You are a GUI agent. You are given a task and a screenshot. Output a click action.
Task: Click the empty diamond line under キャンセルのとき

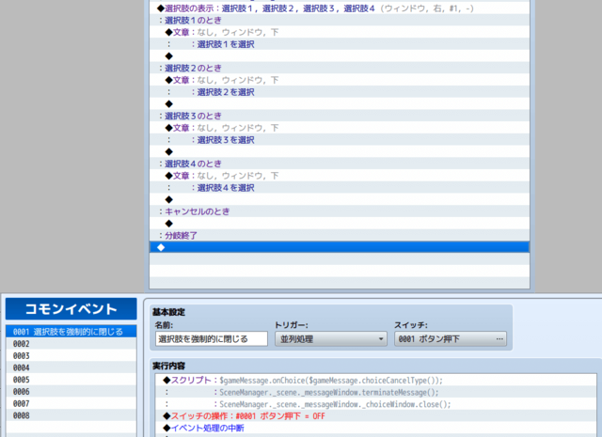pos(340,224)
